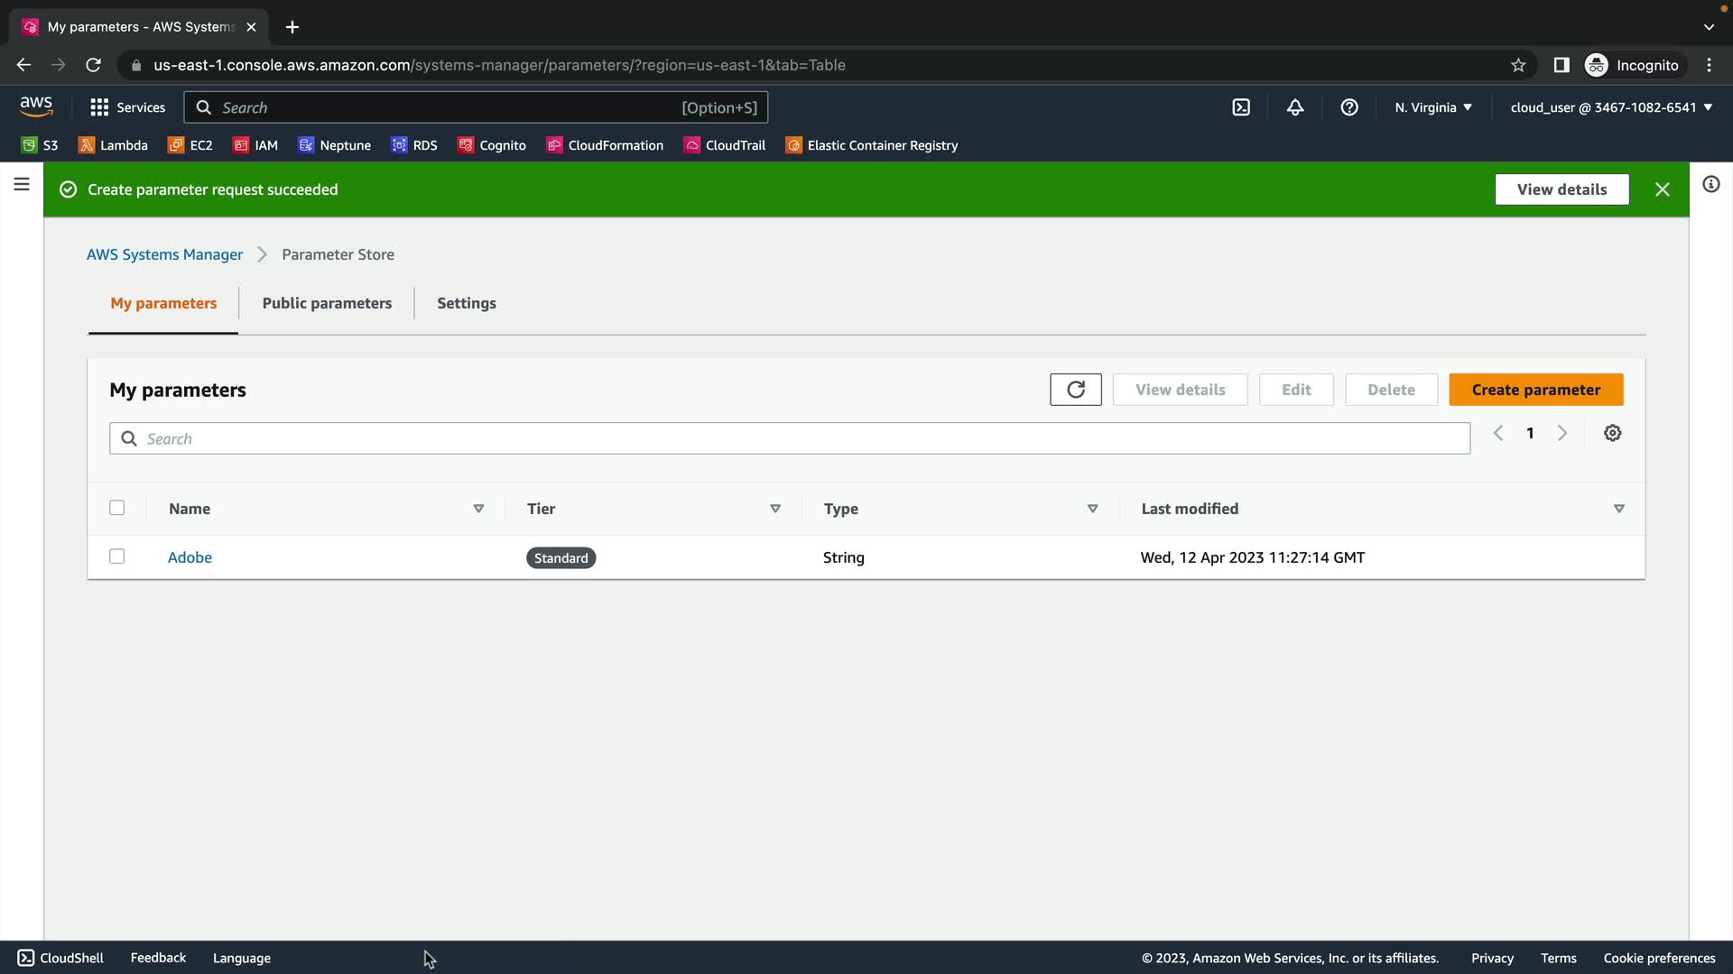Open the help question mark menu
The image size is (1733, 974).
click(x=1349, y=107)
